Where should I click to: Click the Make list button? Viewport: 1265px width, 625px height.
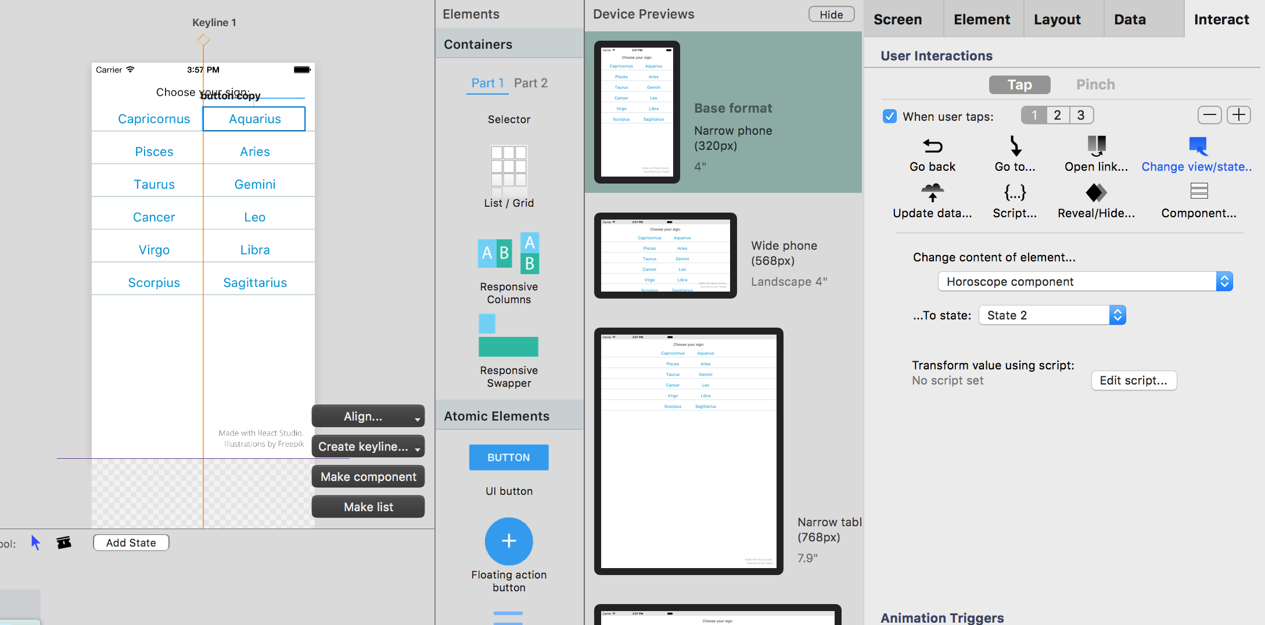point(368,507)
